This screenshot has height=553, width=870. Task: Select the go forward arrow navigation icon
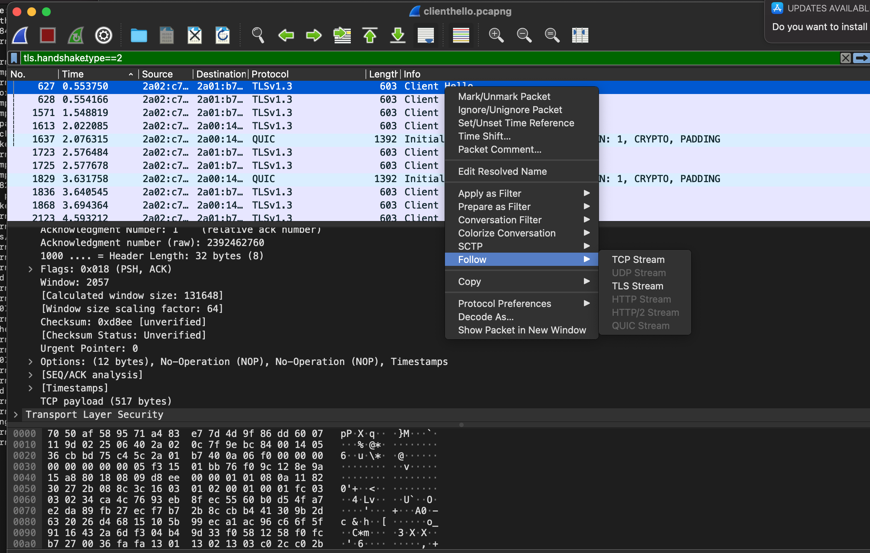point(313,36)
